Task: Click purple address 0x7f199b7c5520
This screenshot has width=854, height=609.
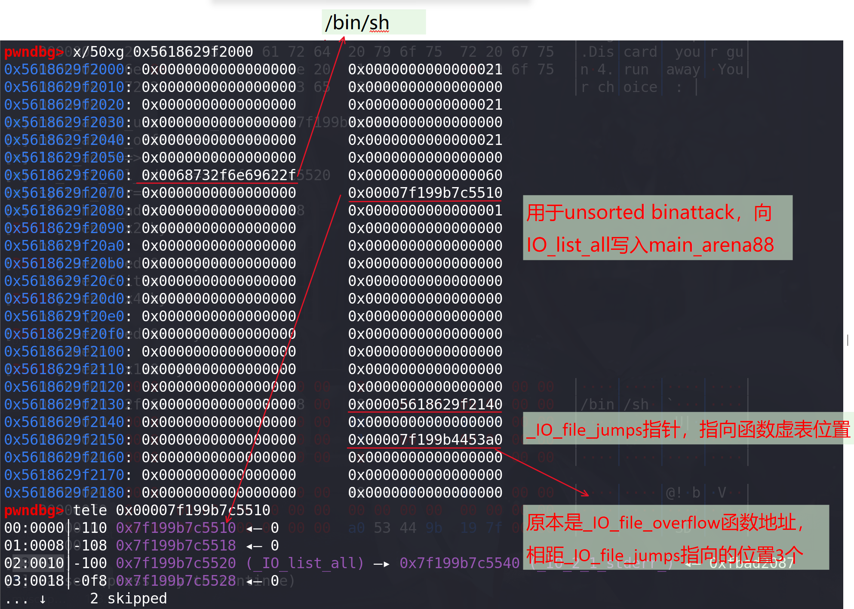Action: pyautogui.click(x=176, y=563)
